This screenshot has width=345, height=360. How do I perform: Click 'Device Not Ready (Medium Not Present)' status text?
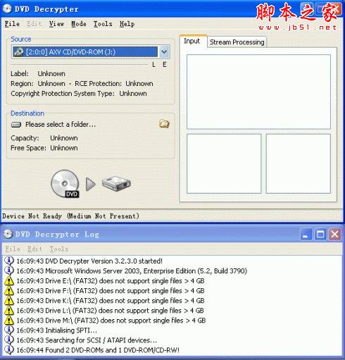coord(70,216)
